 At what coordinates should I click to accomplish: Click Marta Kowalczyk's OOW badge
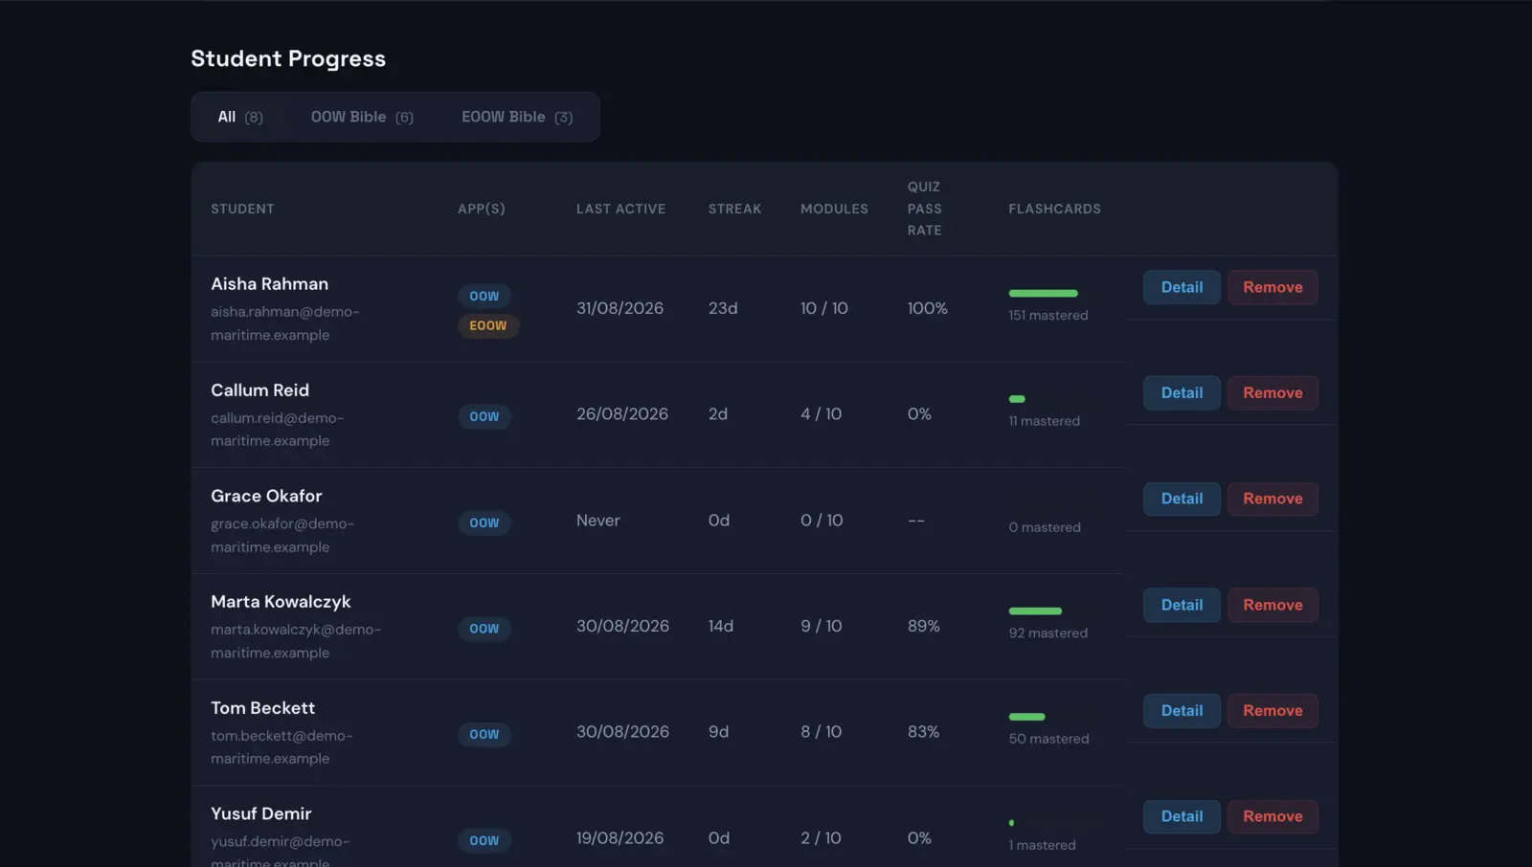point(484,629)
